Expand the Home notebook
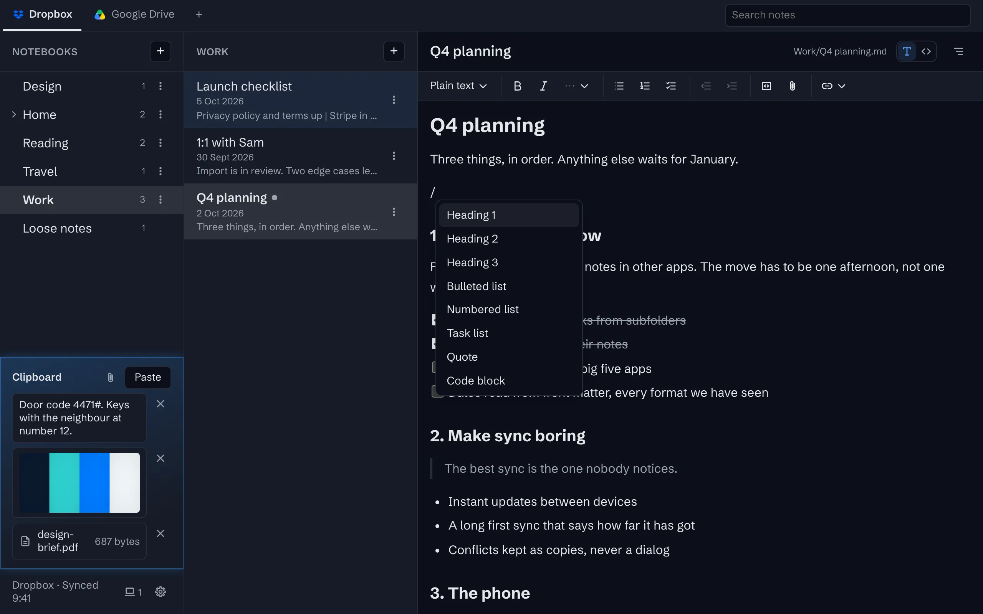The height and width of the screenshot is (614, 983). click(x=14, y=114)
